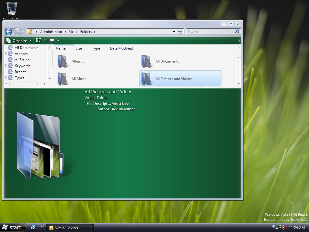Sort by the Date Modified column header
The width and height of the screenshot is (309, 232).
point(121,48)
